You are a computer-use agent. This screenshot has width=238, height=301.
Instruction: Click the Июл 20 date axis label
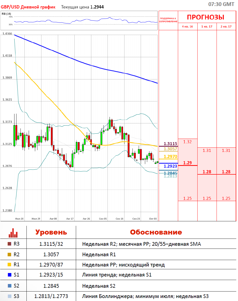click(19, 219)
